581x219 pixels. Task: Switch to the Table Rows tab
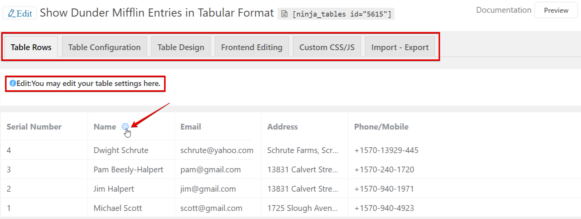(x=31, y=47)
